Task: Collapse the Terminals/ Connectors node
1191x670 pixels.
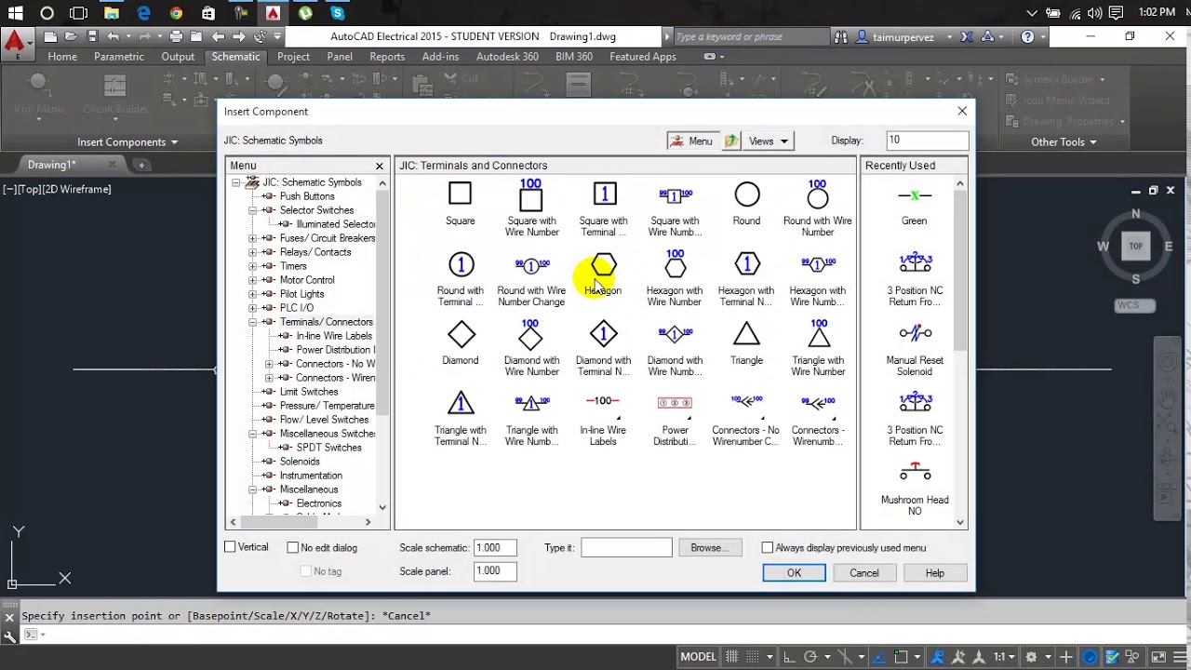Action: 252,322
